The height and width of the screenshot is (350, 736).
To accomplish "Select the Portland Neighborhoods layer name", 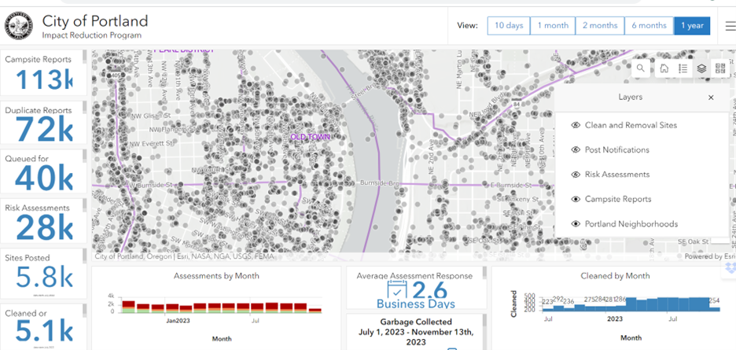I will 631,223.
